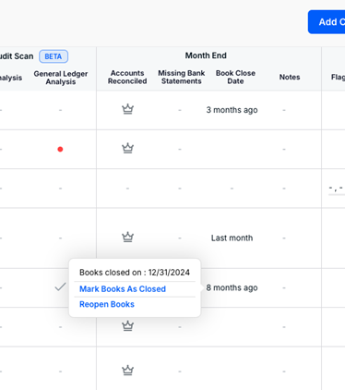Click General Ledger Analysis column header
345x390 pixels.
[x=61, y=78]
